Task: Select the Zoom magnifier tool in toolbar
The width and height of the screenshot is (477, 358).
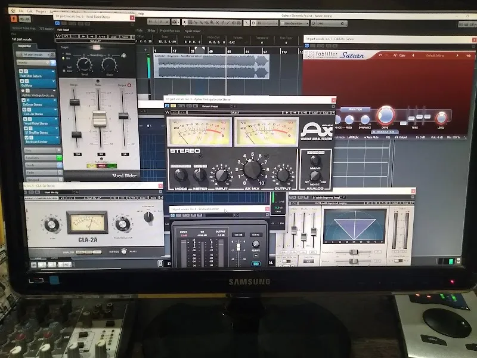Action: pos(212,23)
